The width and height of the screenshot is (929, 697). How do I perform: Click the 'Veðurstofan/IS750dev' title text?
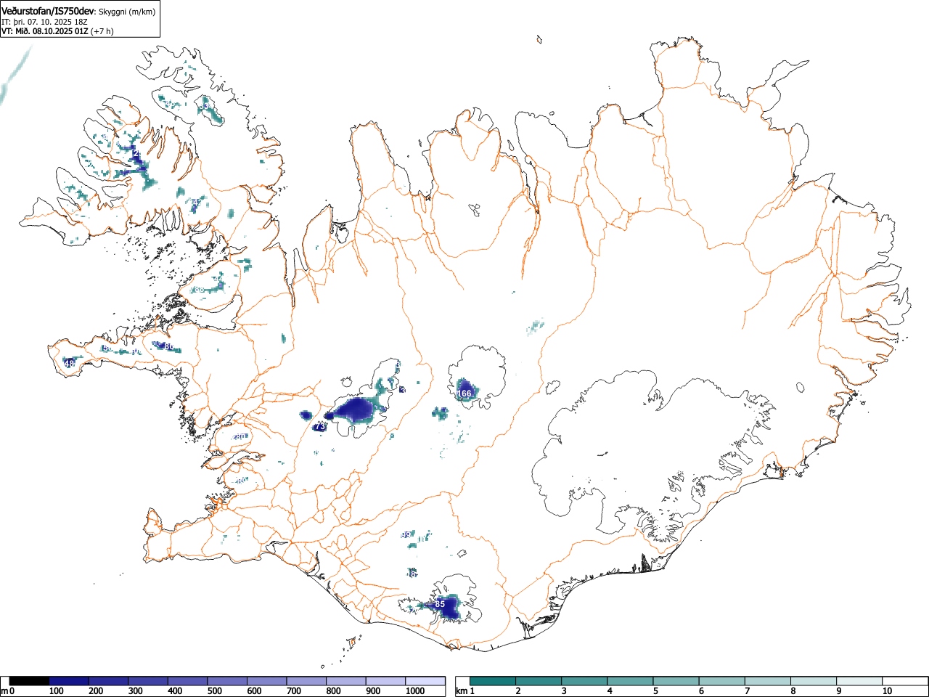click(x=48, y=11)
